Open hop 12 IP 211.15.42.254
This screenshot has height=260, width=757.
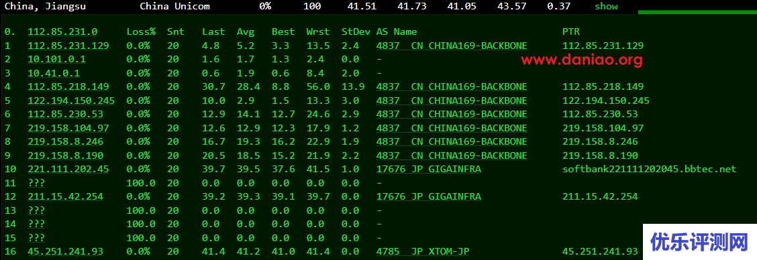tap(65, 197)
